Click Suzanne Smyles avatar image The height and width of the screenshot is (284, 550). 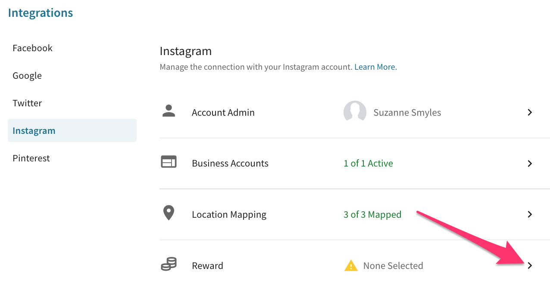pos(355,112)
